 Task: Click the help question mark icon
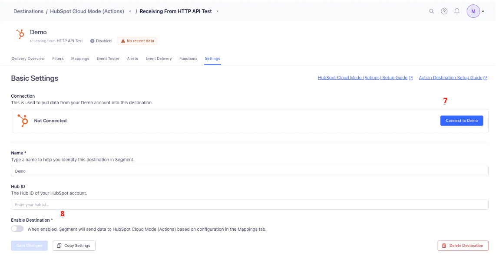tap(443, 11)
